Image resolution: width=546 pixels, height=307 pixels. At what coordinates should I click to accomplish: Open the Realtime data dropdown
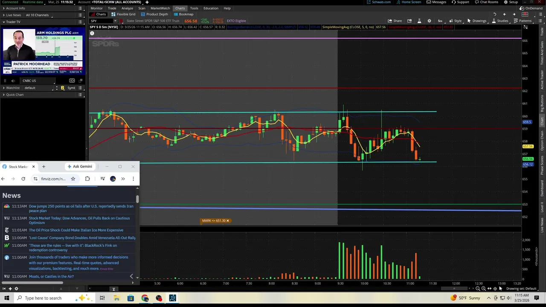point(33,2)
